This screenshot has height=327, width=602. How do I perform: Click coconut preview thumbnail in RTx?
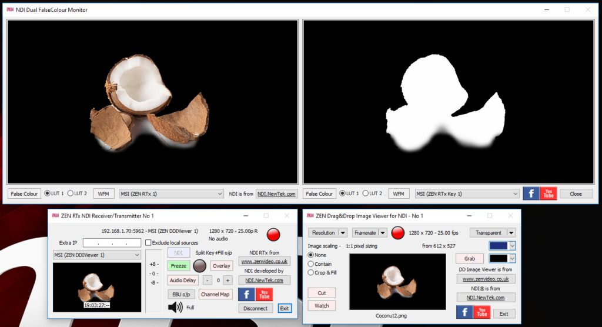click(x=97, y=287)
